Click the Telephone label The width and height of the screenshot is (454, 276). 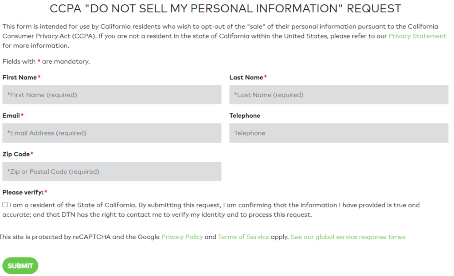(x=244, y=116)
